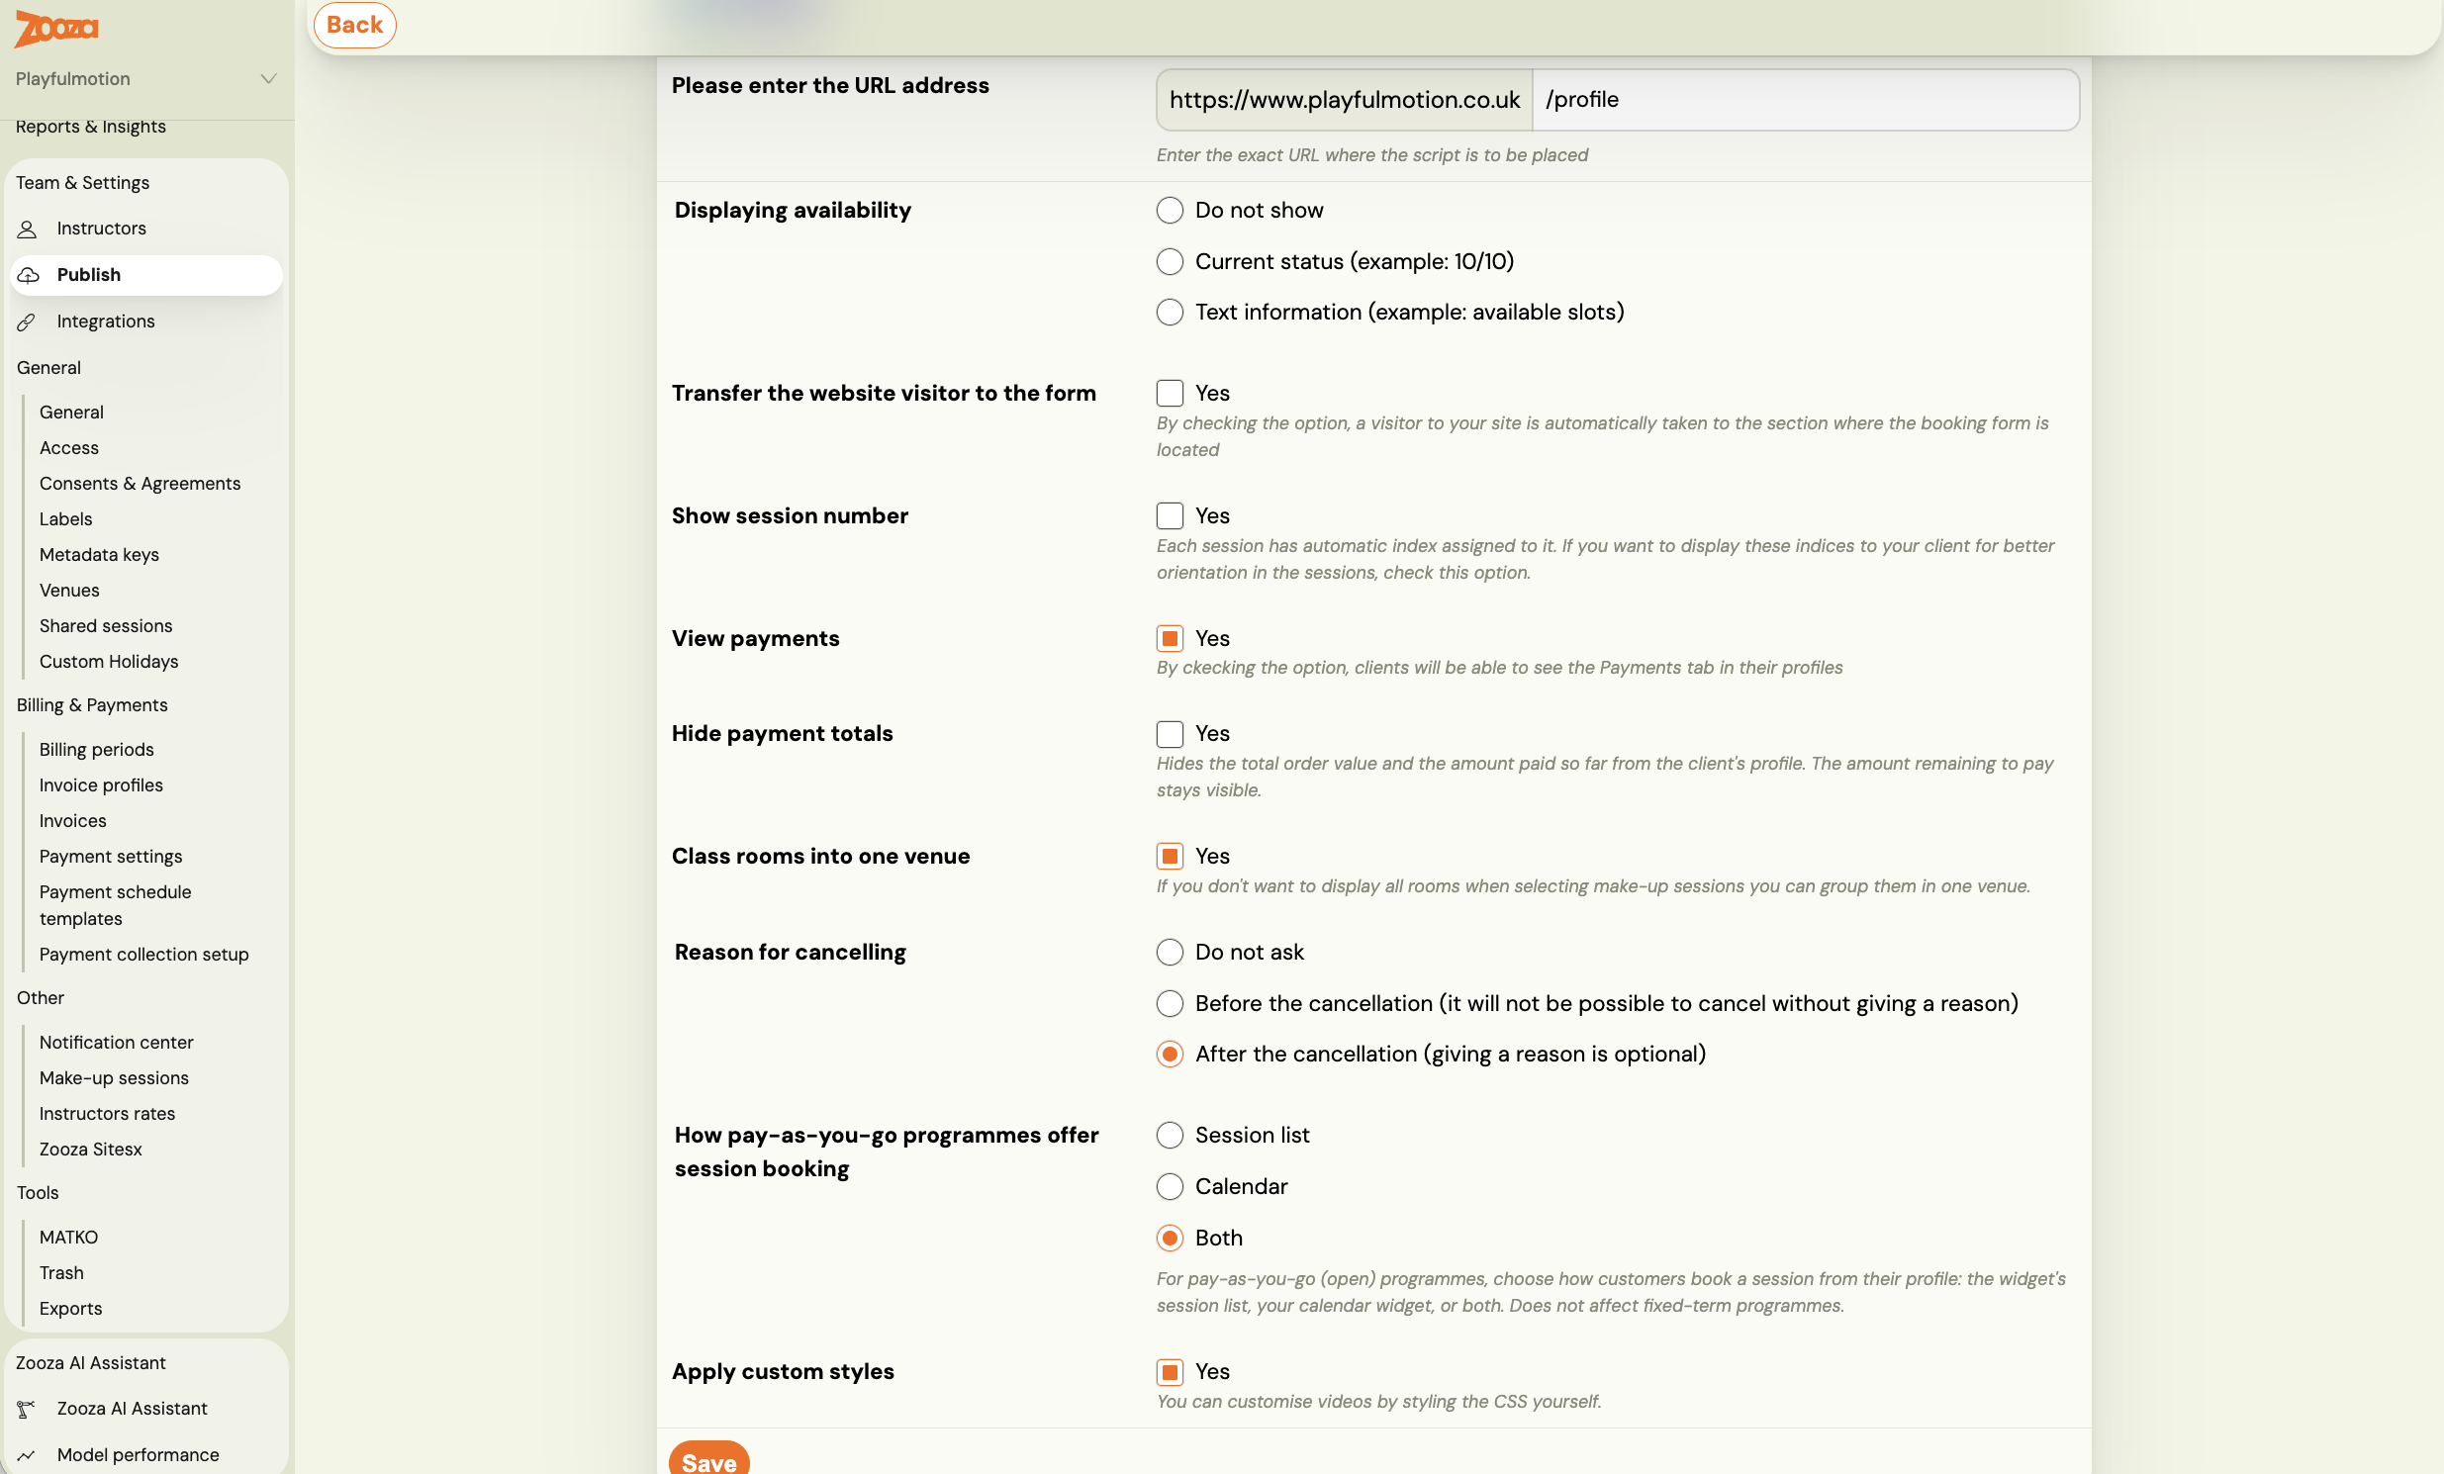Screen dimensions: 2444x1474
Task: Open Billing periods page
Action: pos(97,751)
